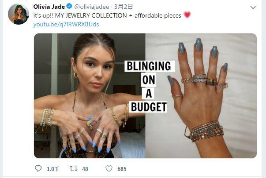
Task: Open the youtu.be/q7IRWRXBUds link
Action: tap(66, 25)
